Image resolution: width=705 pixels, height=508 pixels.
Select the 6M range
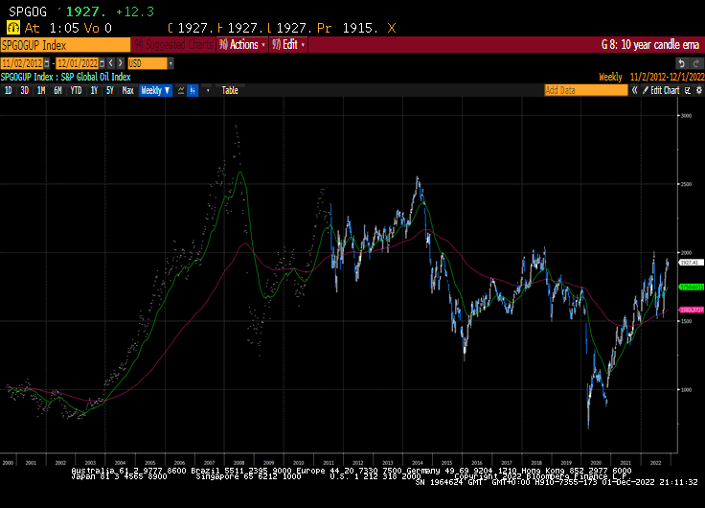click(57, 90)
